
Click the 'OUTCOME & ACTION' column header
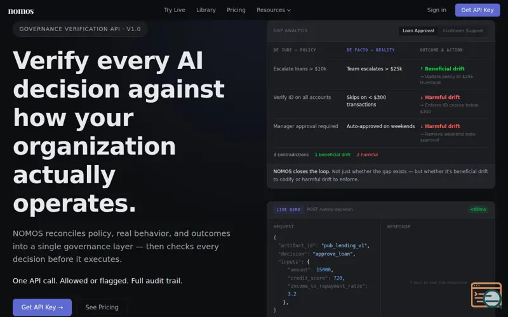coord(441,50)
